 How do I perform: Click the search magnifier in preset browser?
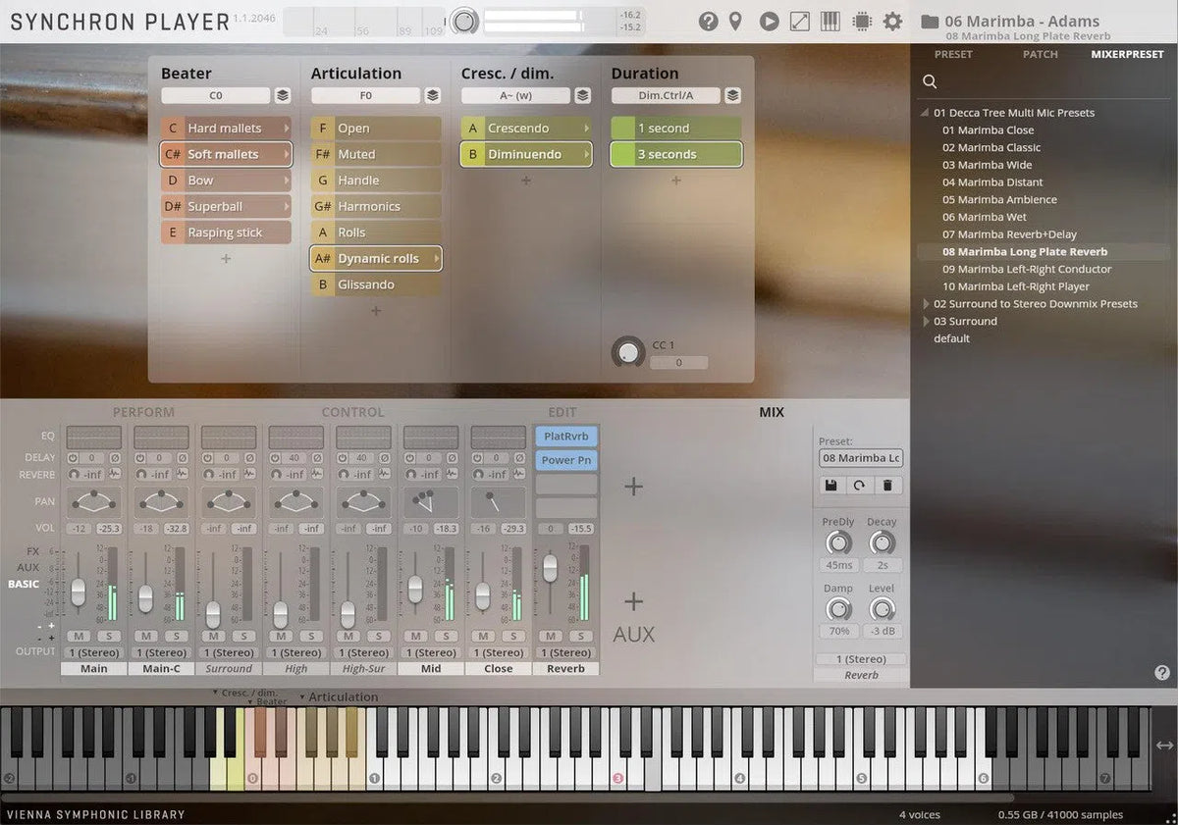tap(930, 82)
